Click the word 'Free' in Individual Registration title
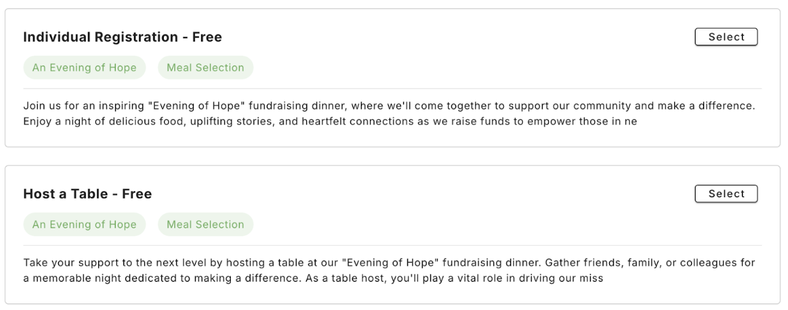This screenshot has width=788, height=310. tap(207, 38)
